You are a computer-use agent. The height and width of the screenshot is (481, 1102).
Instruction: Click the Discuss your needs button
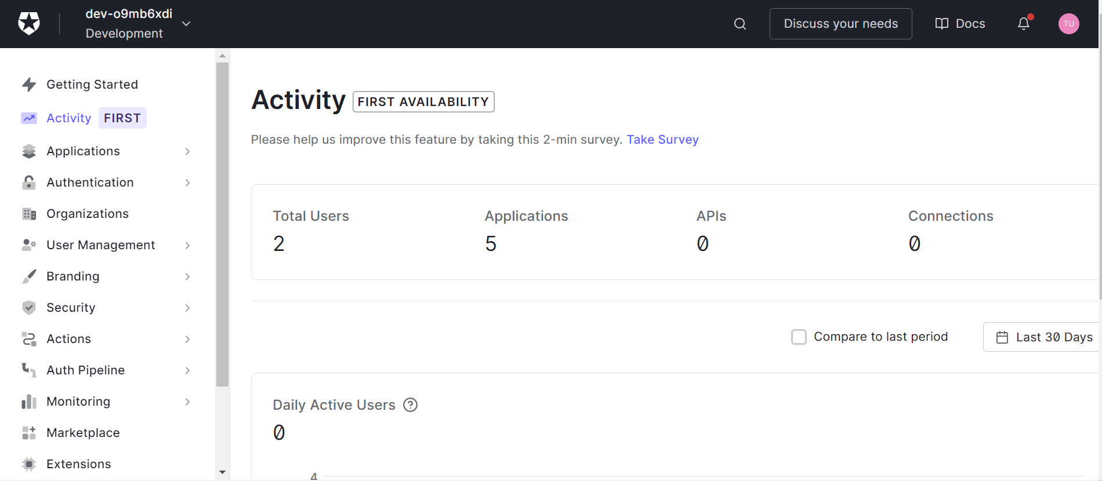[x=841, y=24]
